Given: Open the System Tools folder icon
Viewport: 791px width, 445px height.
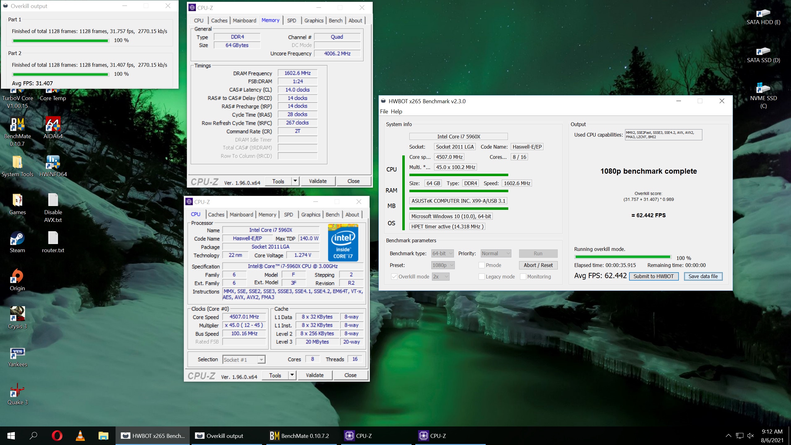Looking at the screenshot, I should click(x=17, y=166).
